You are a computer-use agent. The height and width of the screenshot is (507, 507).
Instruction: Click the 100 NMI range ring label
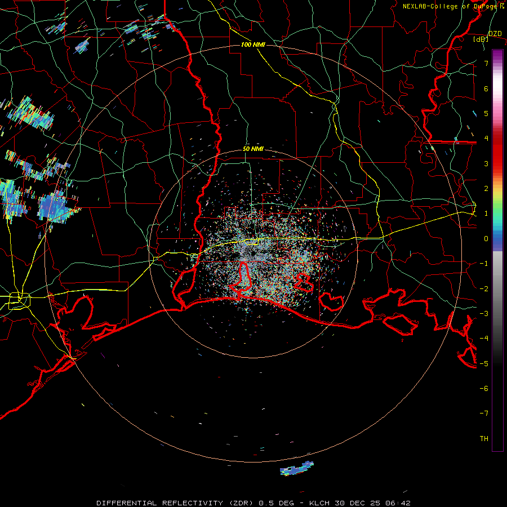point(253,45)
